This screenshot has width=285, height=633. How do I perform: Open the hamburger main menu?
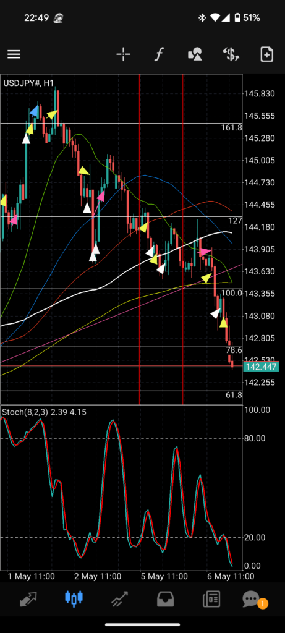coord(14,54)
